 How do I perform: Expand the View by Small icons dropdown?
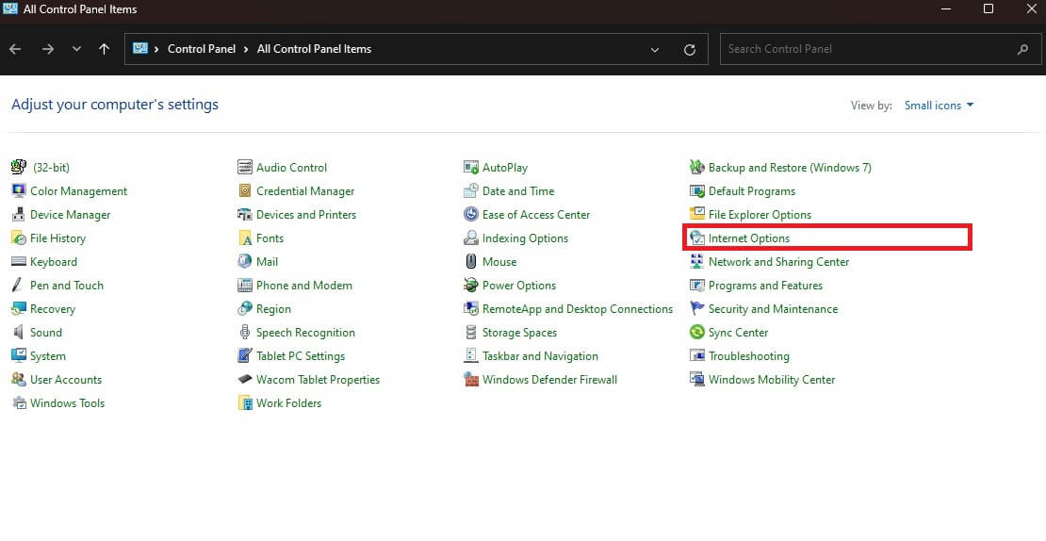pos(939,106)
